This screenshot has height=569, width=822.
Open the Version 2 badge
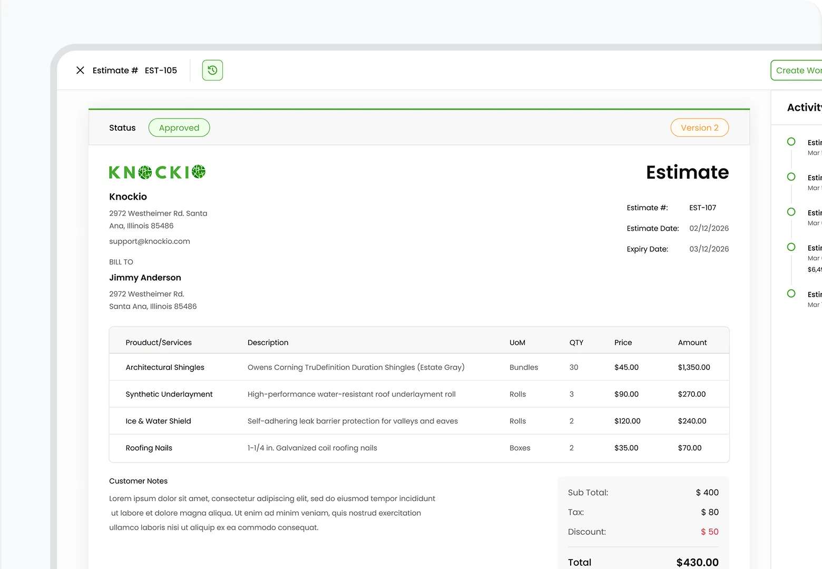(x=699, y=127)
